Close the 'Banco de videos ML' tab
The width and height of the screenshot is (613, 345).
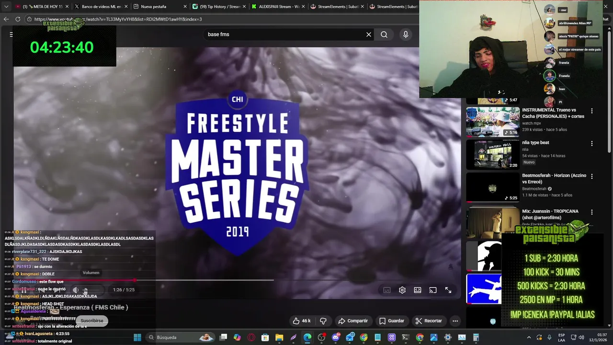click(x=126, y=7)
